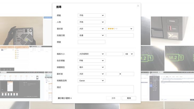The width and height of the screenshot is (194, 109).
Task: Expand the 喜好度 comparison dropdown
Action: click(91, 29)
